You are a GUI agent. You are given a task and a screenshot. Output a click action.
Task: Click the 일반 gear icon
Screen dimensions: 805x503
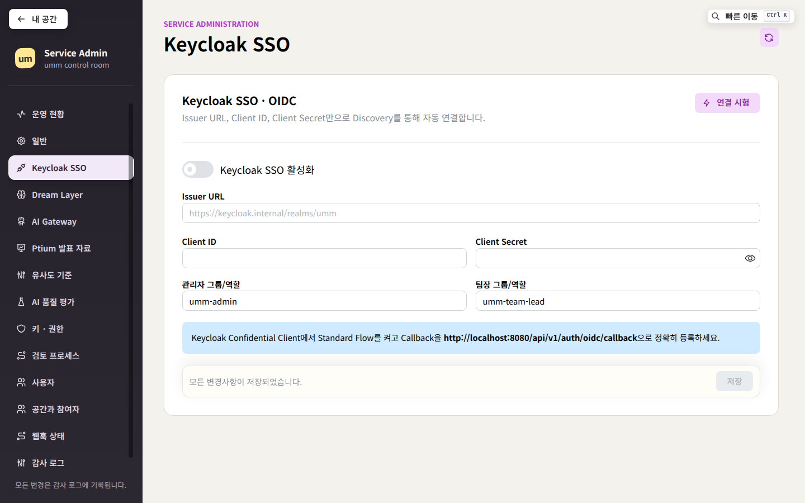pos(21,141)
